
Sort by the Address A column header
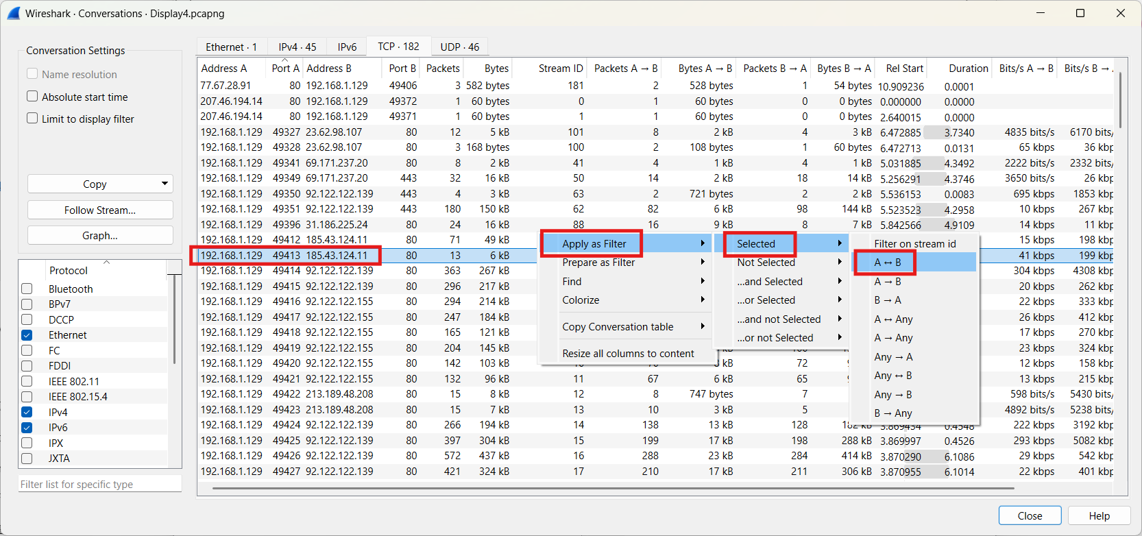pos(232,68)
